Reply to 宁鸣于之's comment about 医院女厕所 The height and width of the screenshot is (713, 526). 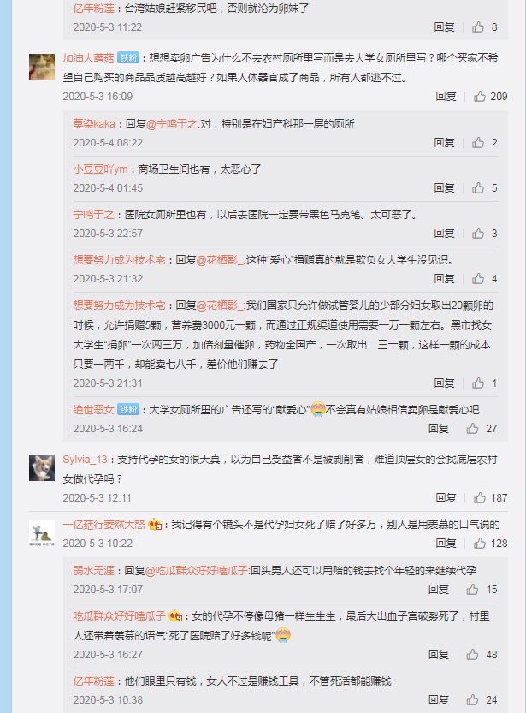444,234
